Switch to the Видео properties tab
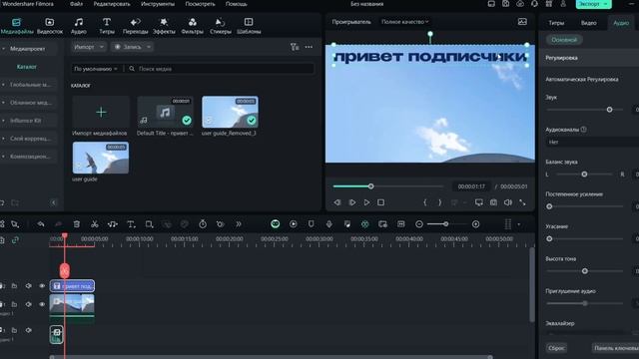 point(588,23)
